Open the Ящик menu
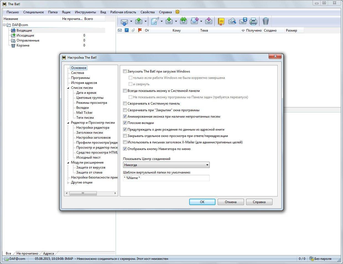Viewport: 343px width, 264px height. point(66,12)
